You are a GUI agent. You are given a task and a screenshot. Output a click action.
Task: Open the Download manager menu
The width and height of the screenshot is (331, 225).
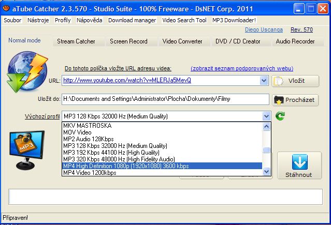pyautogui.click(x=132, y=20)
